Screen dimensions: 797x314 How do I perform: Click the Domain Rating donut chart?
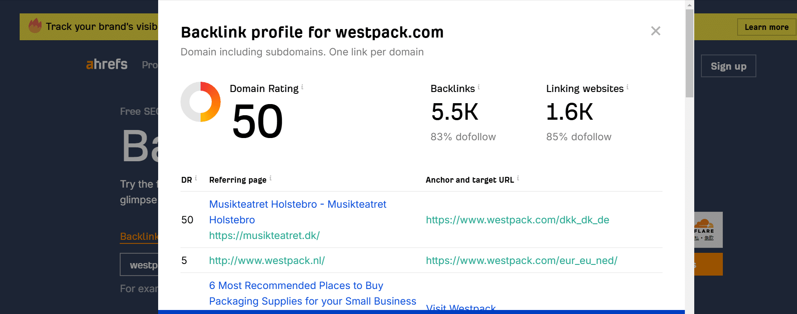click(x=201, y=102)
